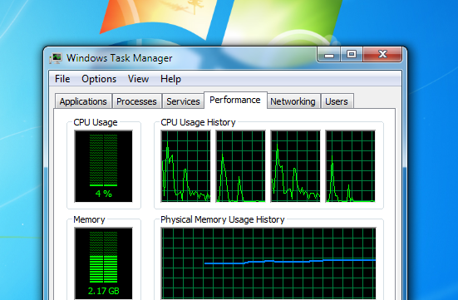Click the Task Manager title bar icon
This screenshot has width=458, height=300.
(56, 58)
